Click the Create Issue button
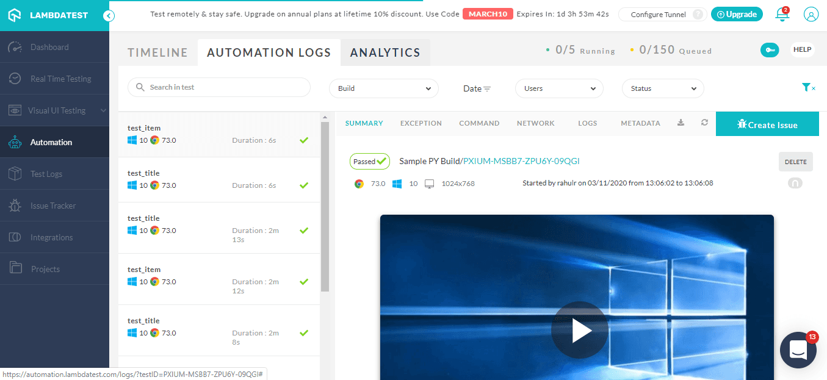827x380 pixels. (767, 124)
